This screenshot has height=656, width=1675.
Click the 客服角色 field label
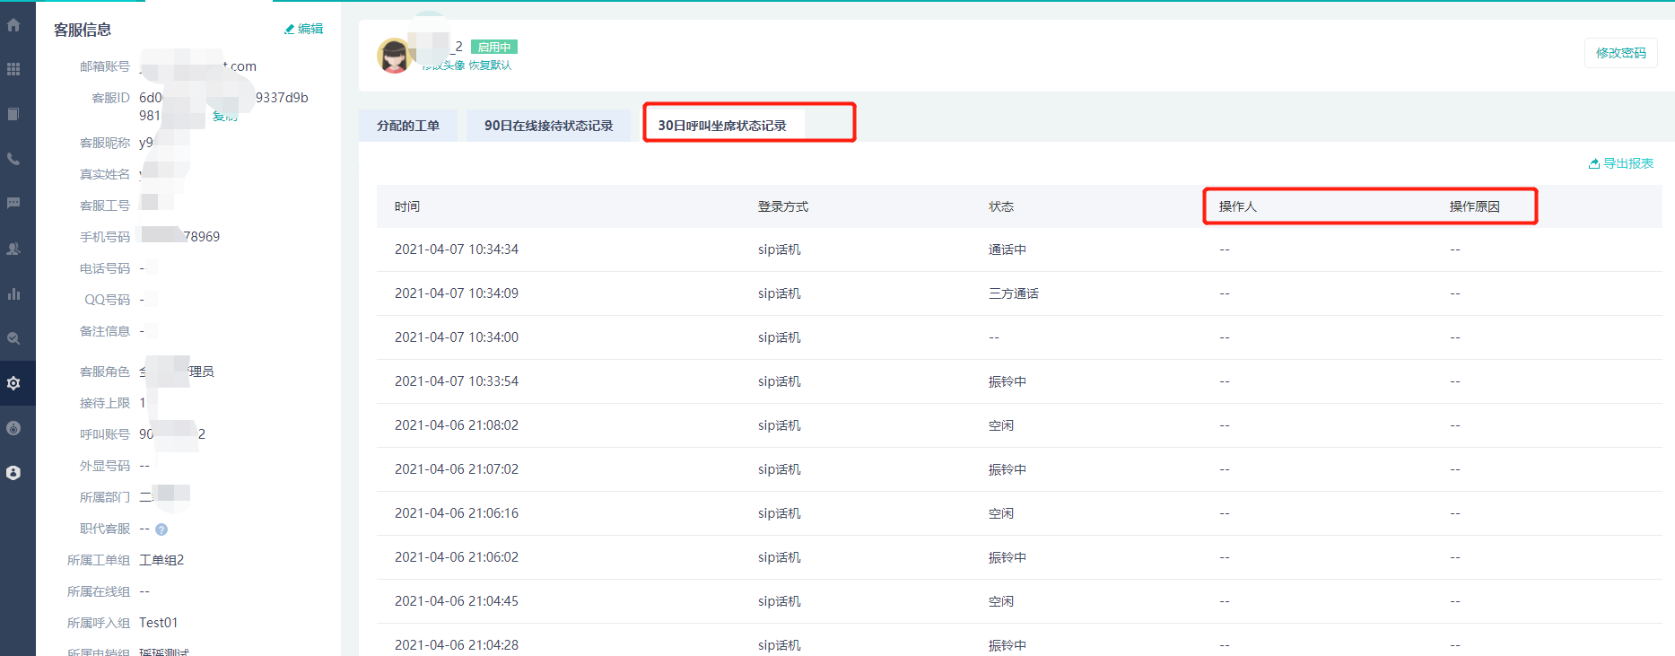pos(105,372)
